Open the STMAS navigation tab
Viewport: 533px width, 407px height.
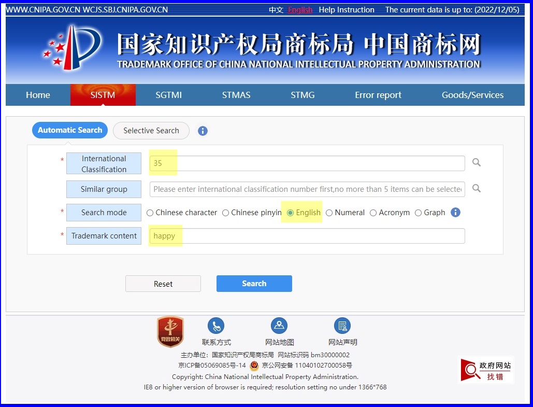(x=236, y=95)
